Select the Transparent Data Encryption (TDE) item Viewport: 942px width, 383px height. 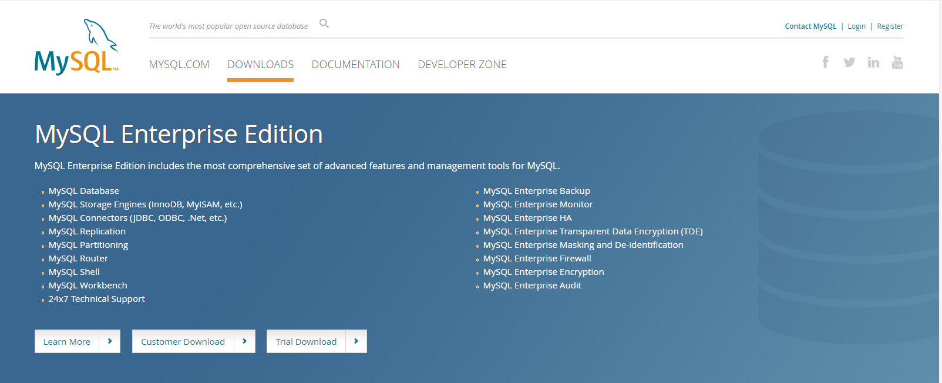tap(593, 231)
